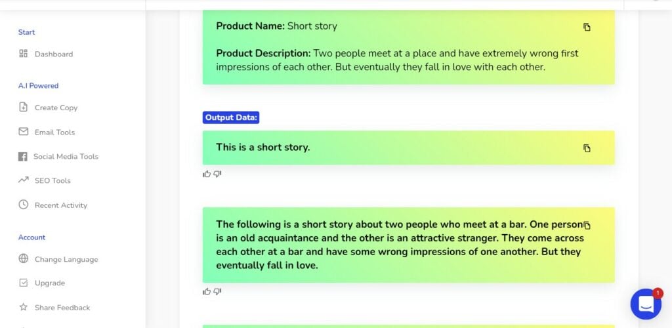Click the Product Description text block
This screenshot has height=328, width=672.
click(x=397, y=60)
